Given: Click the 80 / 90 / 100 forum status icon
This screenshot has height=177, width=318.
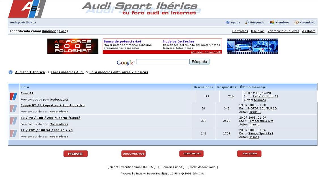Looking at the screenshot, I should 14,121.
